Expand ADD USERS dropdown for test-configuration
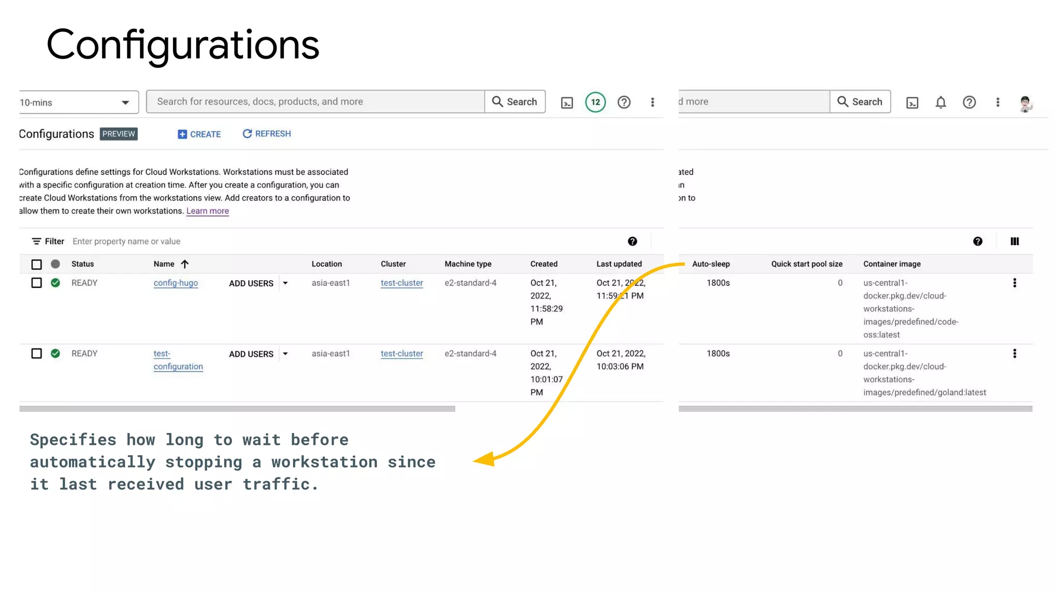Image resolution: width=1055 pixels, height=593 pixels. (x=285, y=354)
